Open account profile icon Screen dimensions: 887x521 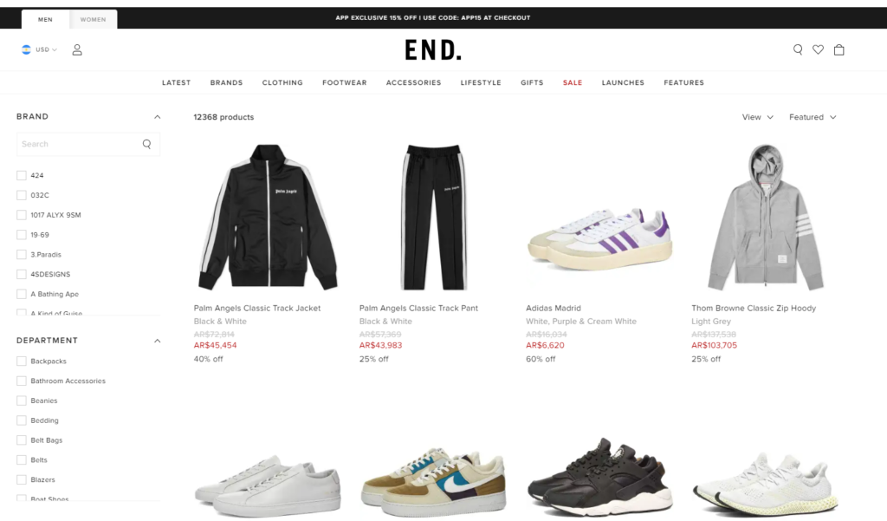pyautogui.click(x=77, y=49)
